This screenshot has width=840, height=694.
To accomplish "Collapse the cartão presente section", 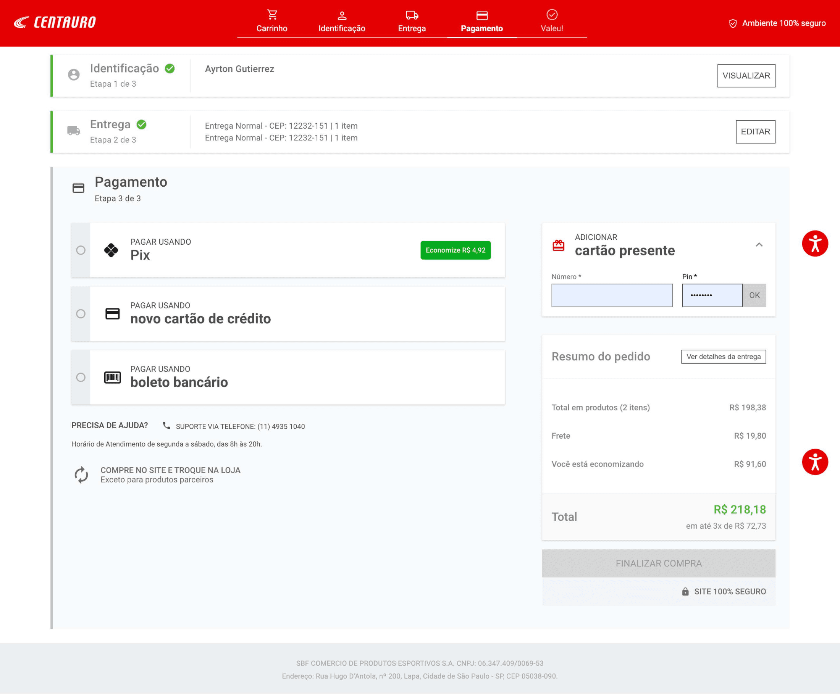I will click(759, 245).
